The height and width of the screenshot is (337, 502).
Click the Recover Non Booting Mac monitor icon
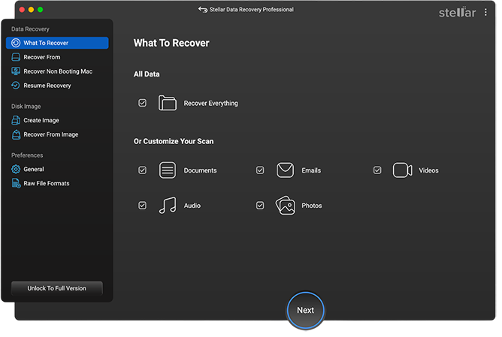pos(16,71)
